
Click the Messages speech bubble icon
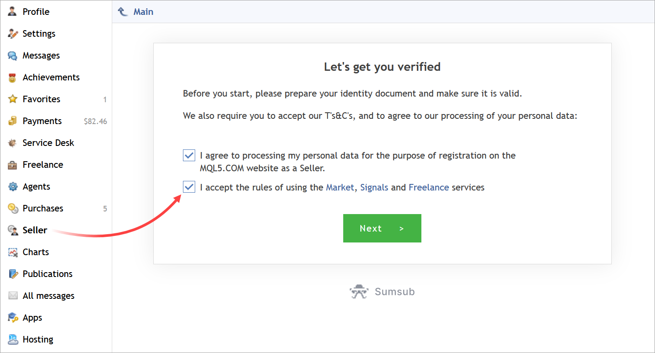click(13, 55)
